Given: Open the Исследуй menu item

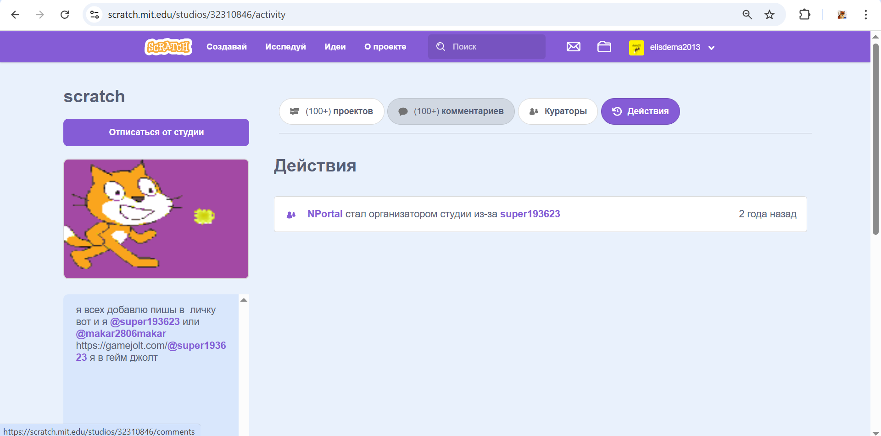Looking at the screenshot, I should tap(285, 47).
